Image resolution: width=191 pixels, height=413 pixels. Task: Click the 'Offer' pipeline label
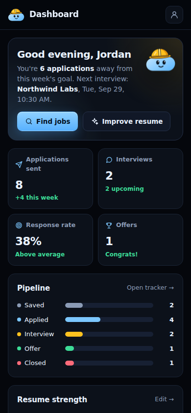tap(32, 349)
